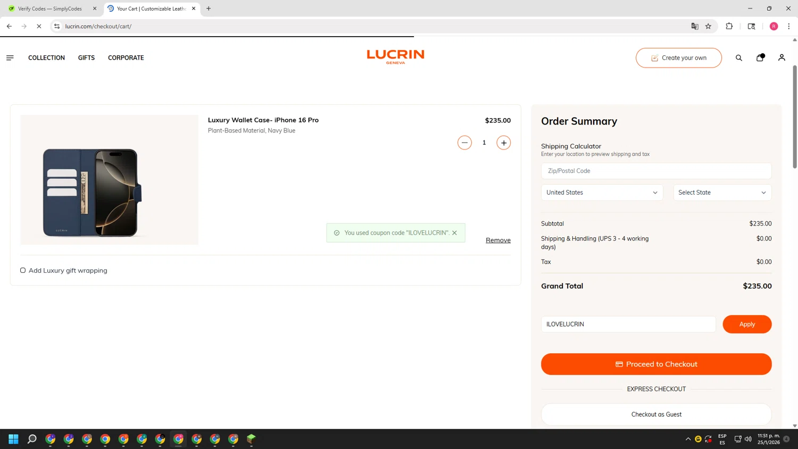The height and width of the screenshot is (449, 798).
Task: Open the GIFTS menu
Action: point(86,57)
